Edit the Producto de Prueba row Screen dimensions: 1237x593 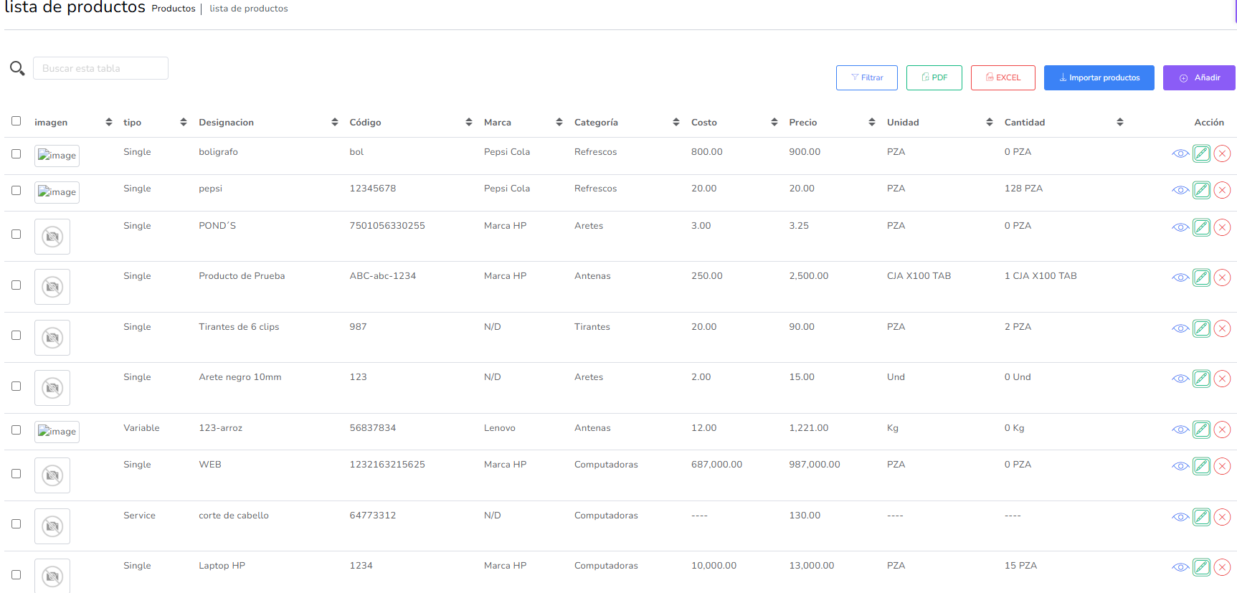click(1201, 277)
